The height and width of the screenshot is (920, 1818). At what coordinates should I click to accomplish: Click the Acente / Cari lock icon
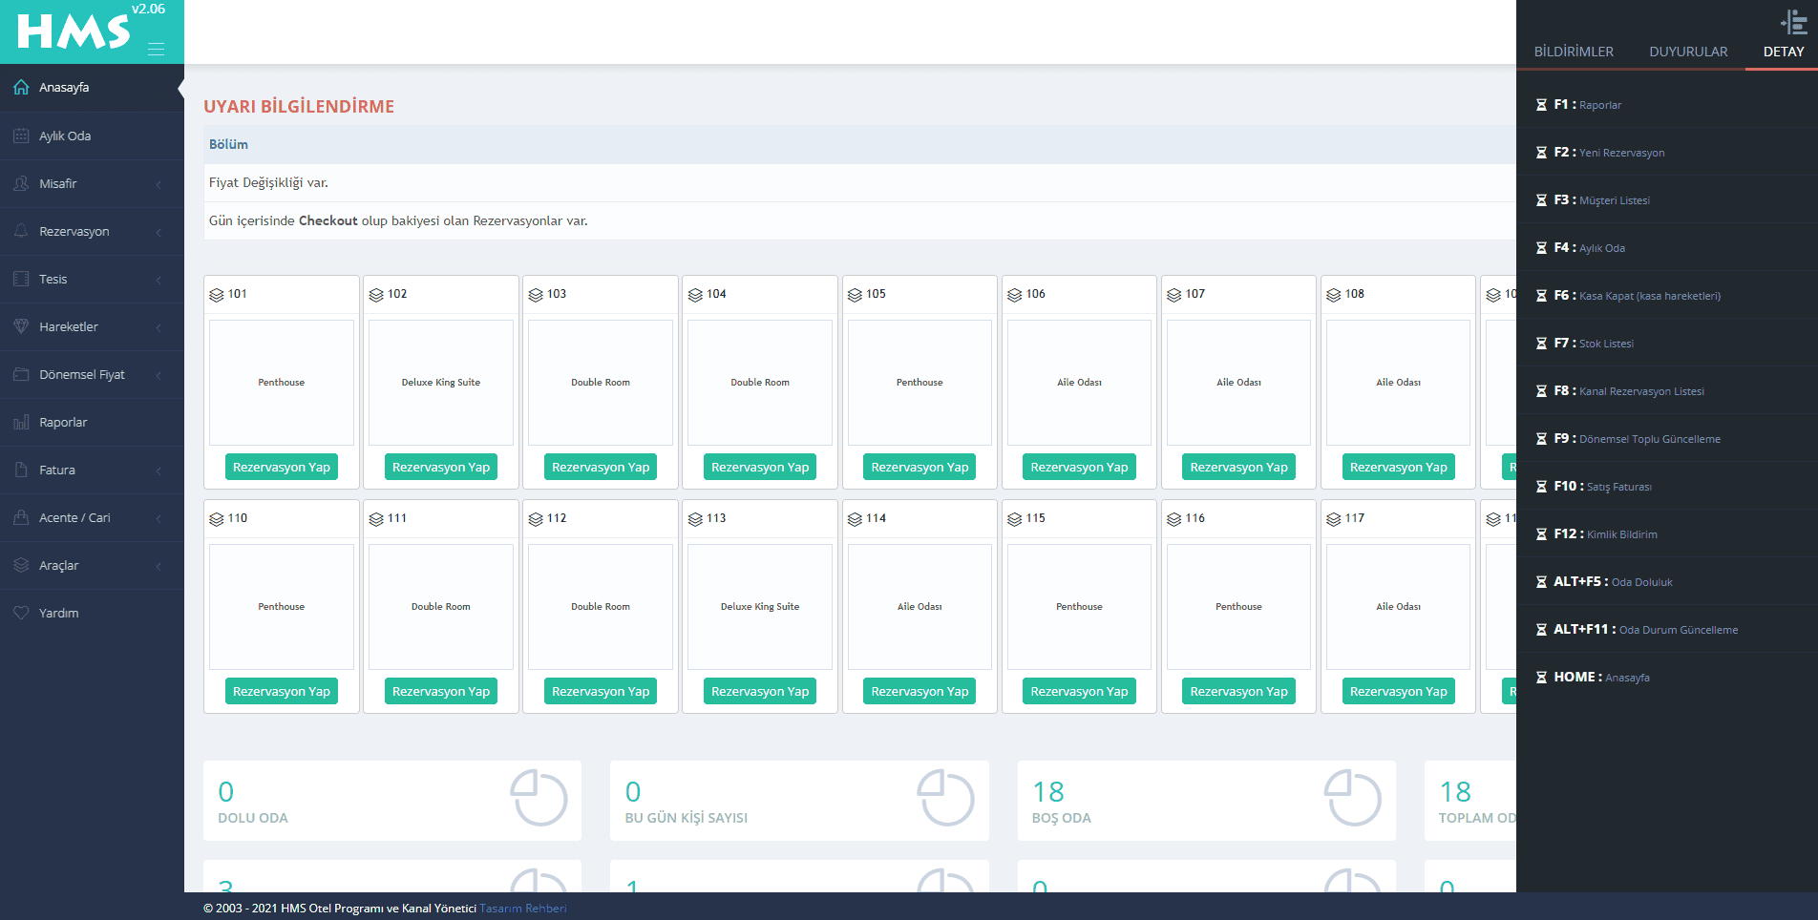click(21, 517)
